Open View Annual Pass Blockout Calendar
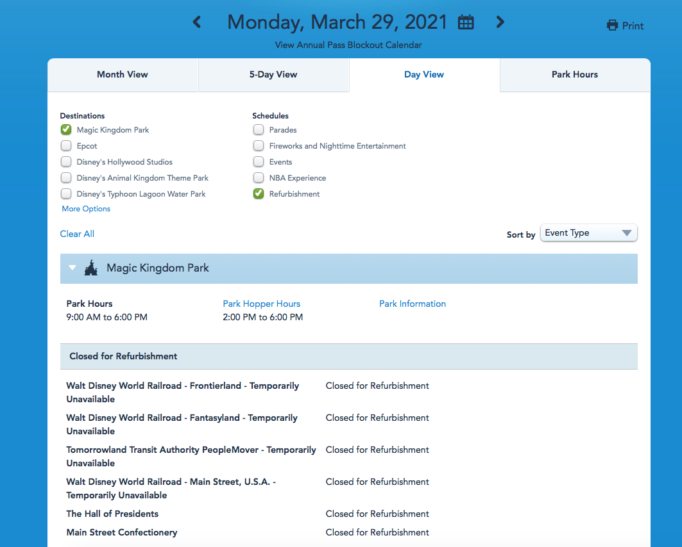 pyautogui.click(x=348, y=45)
